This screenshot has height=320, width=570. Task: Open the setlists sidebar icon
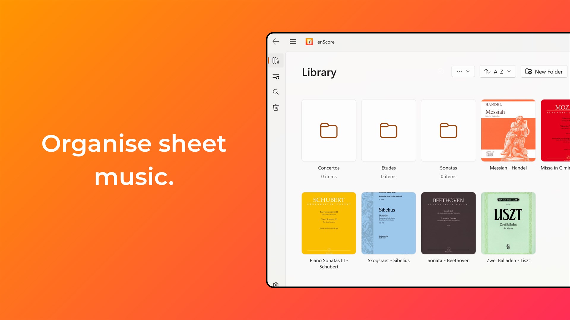(x=276, y=76)
